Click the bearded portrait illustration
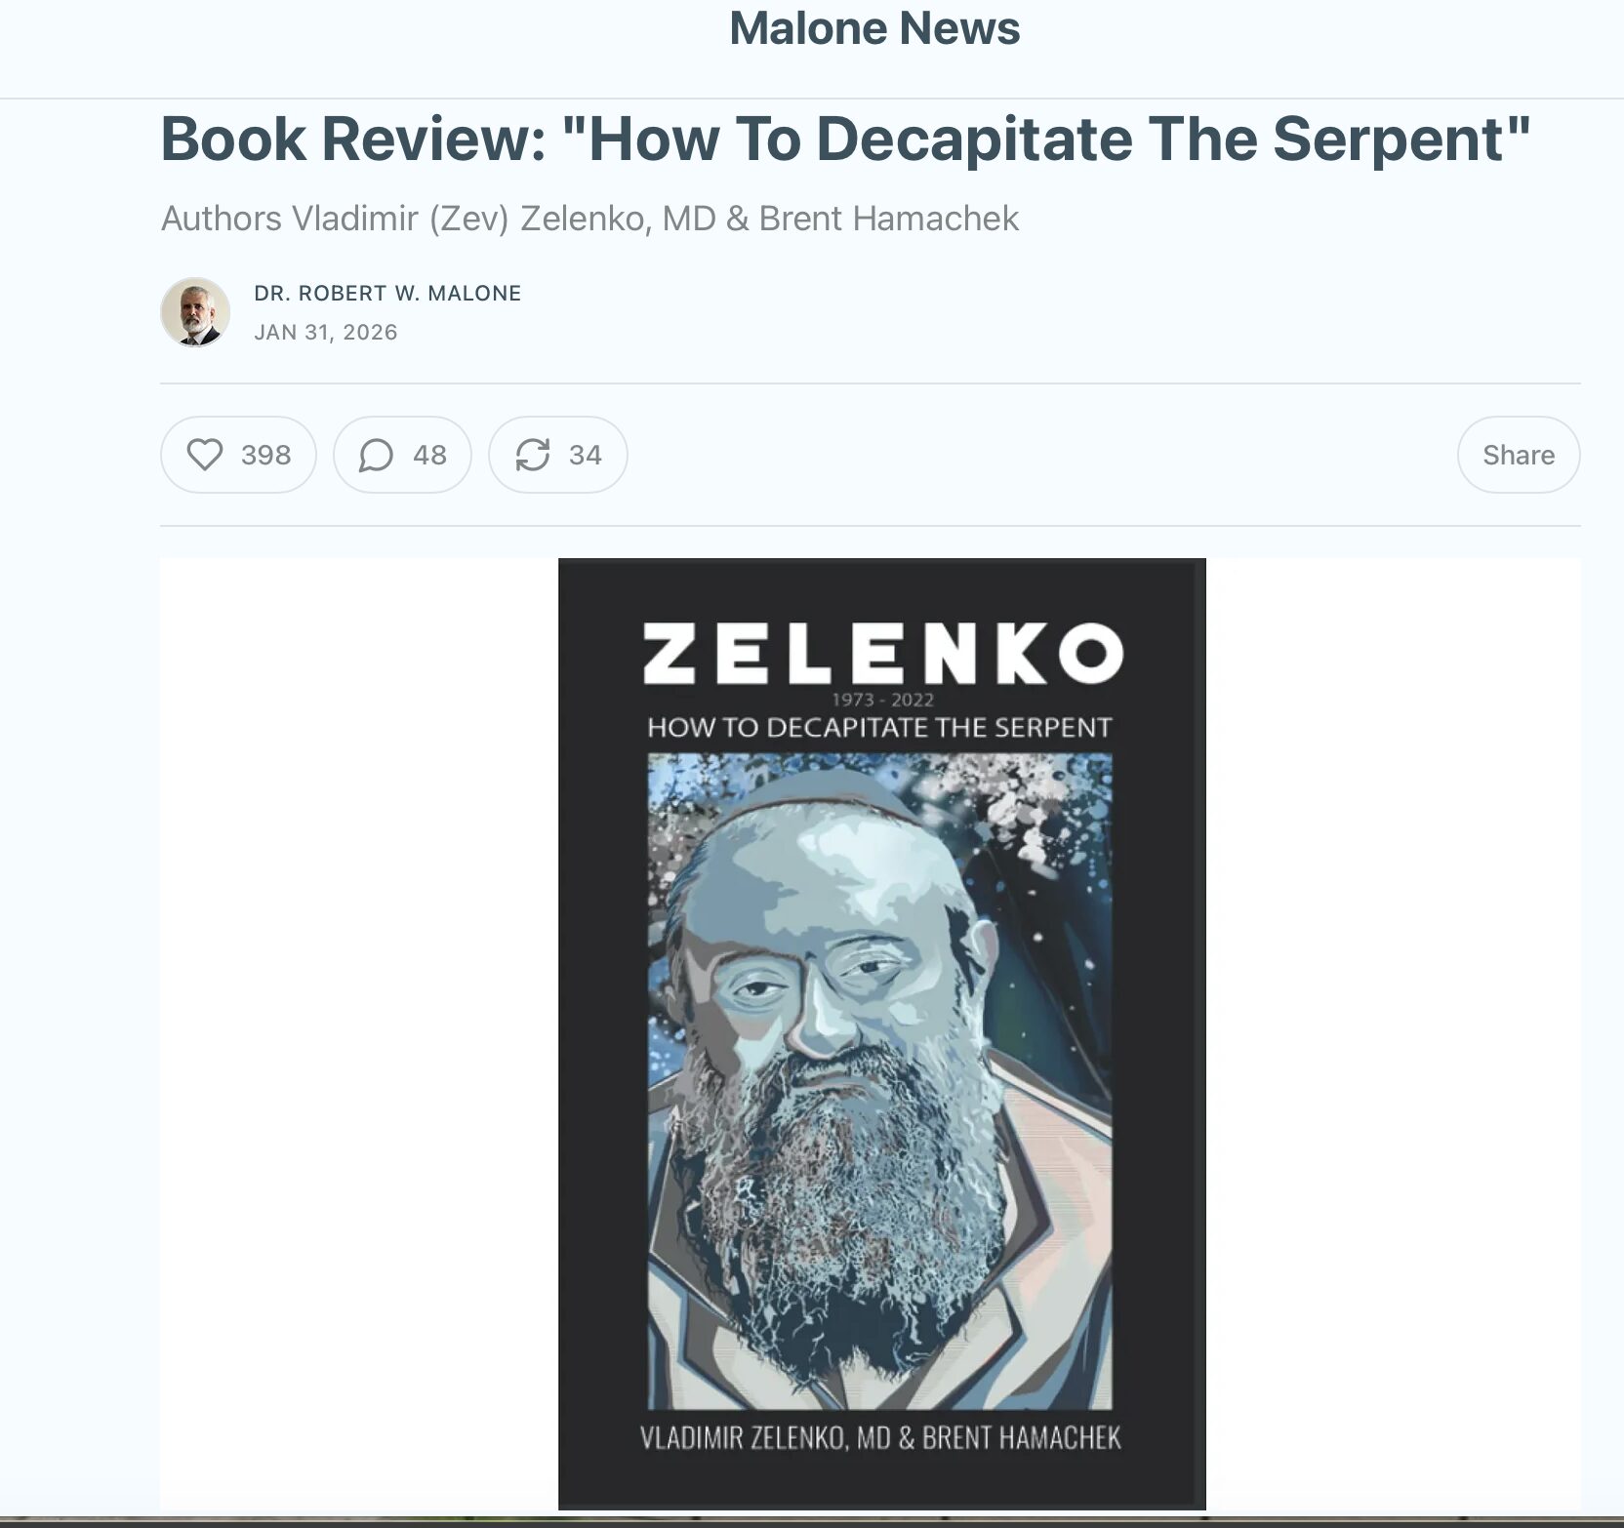The height and width of the screenshot is (1528, 1624). pyautogui.click(x=879, y=1080)
